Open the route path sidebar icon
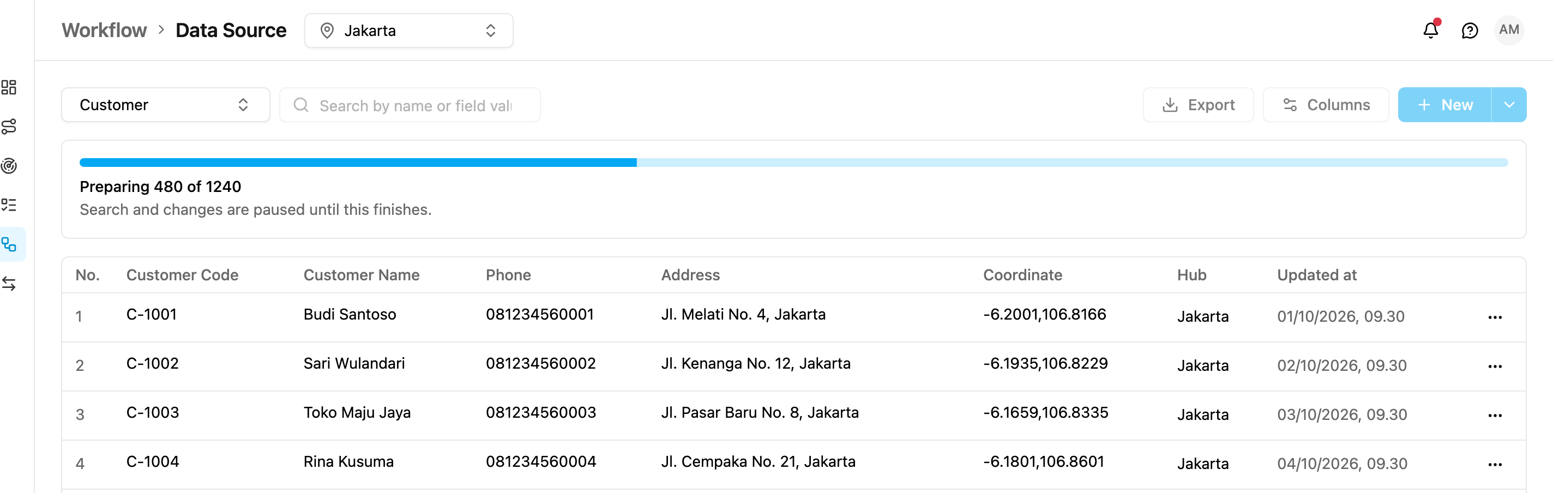This screenshot has width=1553, height=493. point(9,127)
